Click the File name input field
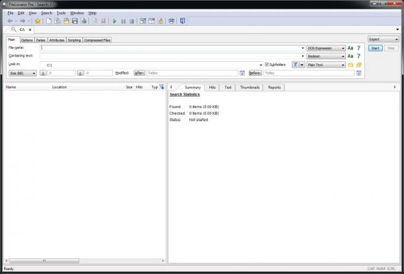The image size is (404, 274). (x=172, y=48)
